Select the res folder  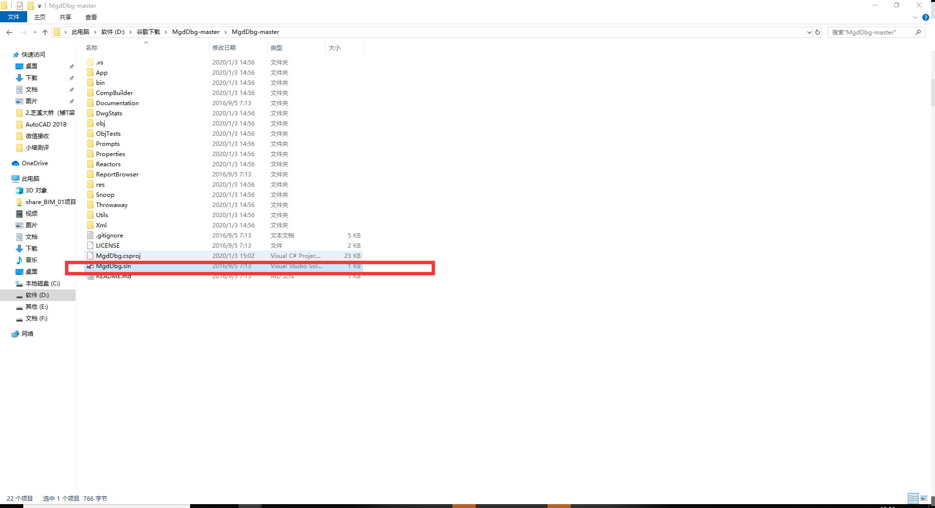coord(224,184)
